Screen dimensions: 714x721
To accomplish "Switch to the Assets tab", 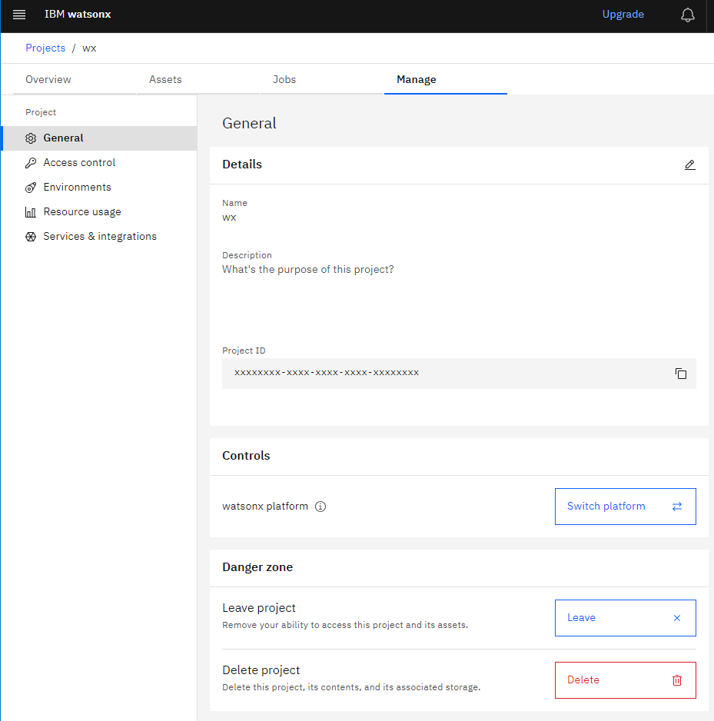I will coord(198,79).
